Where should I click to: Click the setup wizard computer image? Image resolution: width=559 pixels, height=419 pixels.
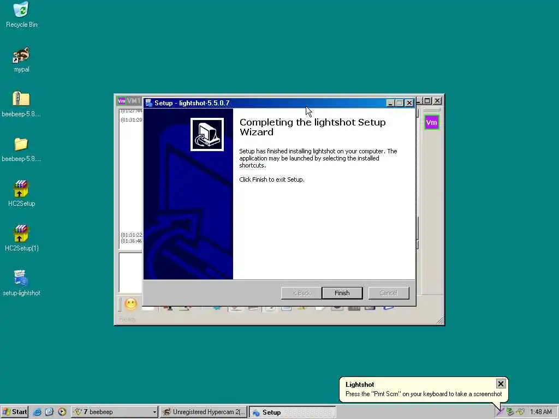pyautogui.click(x=207, y=134)
